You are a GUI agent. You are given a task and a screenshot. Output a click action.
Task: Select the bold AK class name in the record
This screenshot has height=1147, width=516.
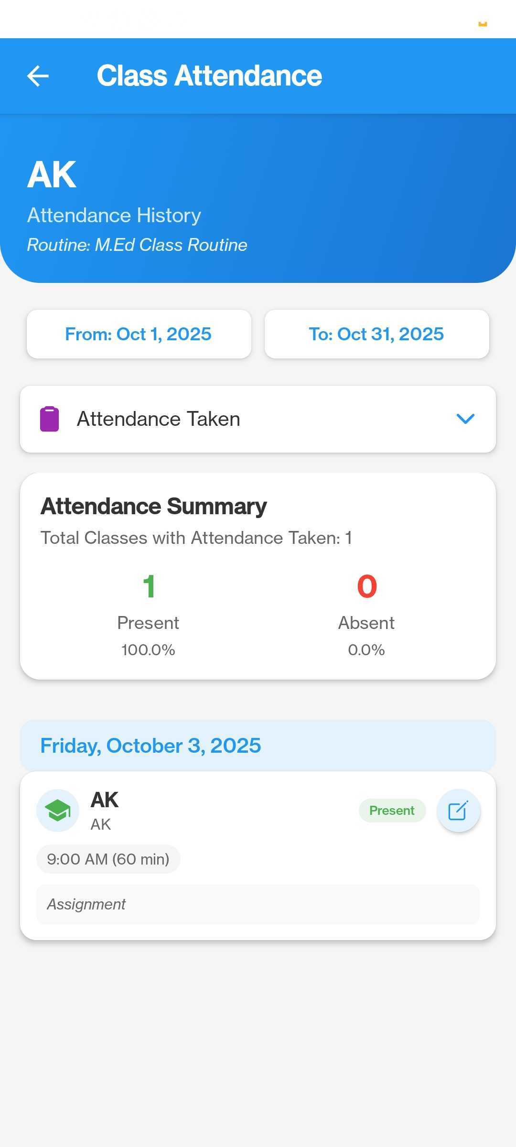coord(105,800)
